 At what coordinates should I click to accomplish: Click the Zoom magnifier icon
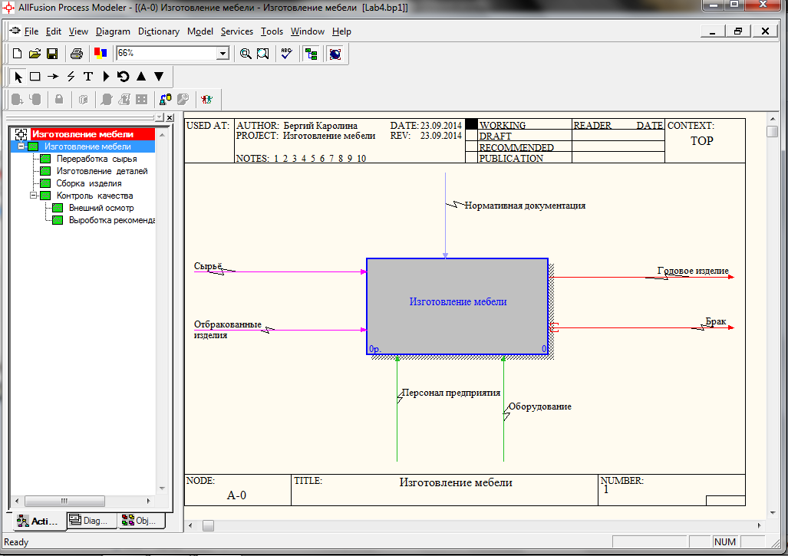click(246, 53)
